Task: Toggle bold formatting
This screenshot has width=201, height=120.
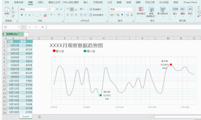Action: pyautogui.click(x=22, y=15)
